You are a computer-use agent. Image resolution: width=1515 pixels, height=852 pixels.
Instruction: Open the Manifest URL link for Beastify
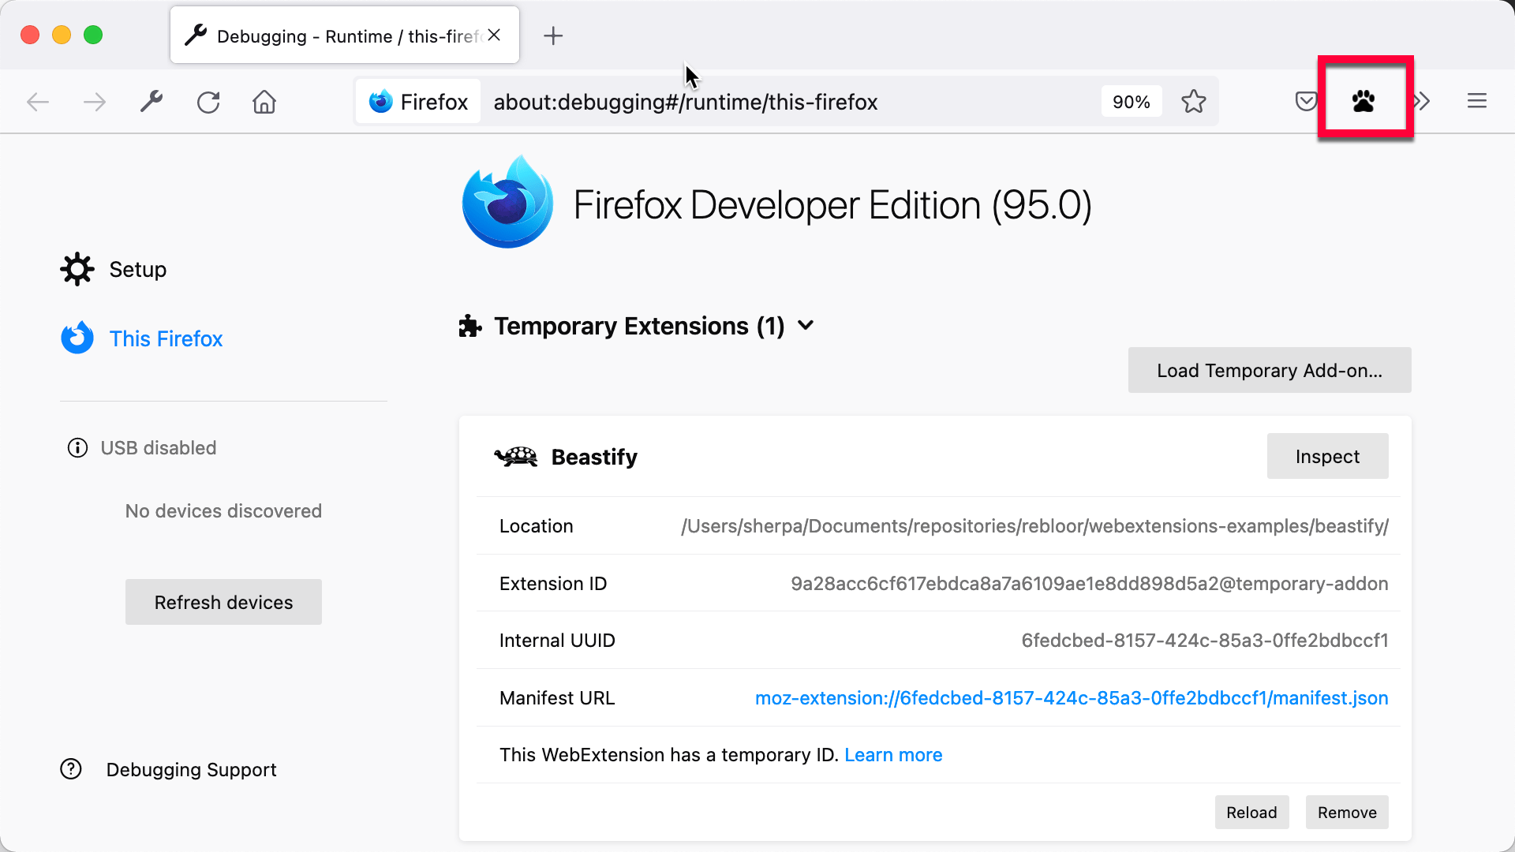pyautogui.click(x=1072, y=698)
